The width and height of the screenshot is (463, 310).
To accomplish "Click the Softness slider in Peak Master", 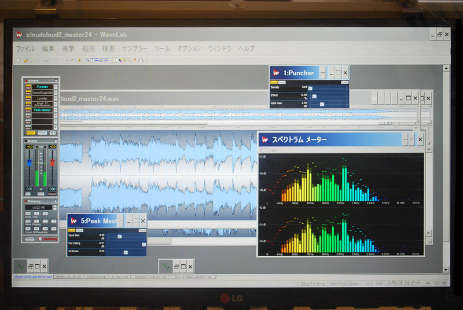I will point(126,252).
